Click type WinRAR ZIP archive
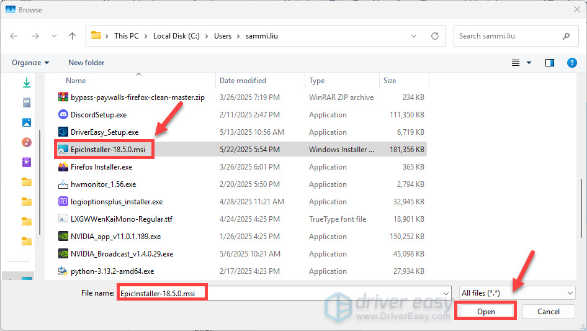This screenshot has width=587, height=331. tap(341, 97)
